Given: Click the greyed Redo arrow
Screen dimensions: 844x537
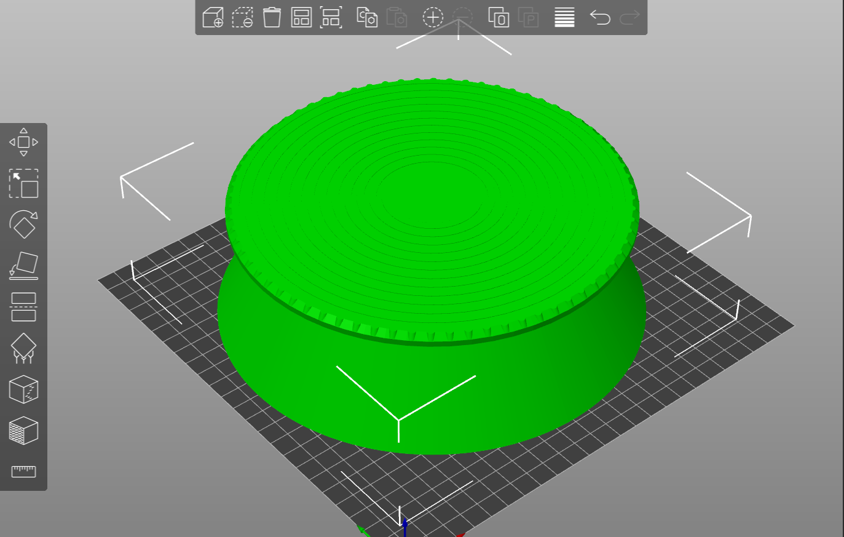Looking at the screenshot, I should tap(629, 17).
